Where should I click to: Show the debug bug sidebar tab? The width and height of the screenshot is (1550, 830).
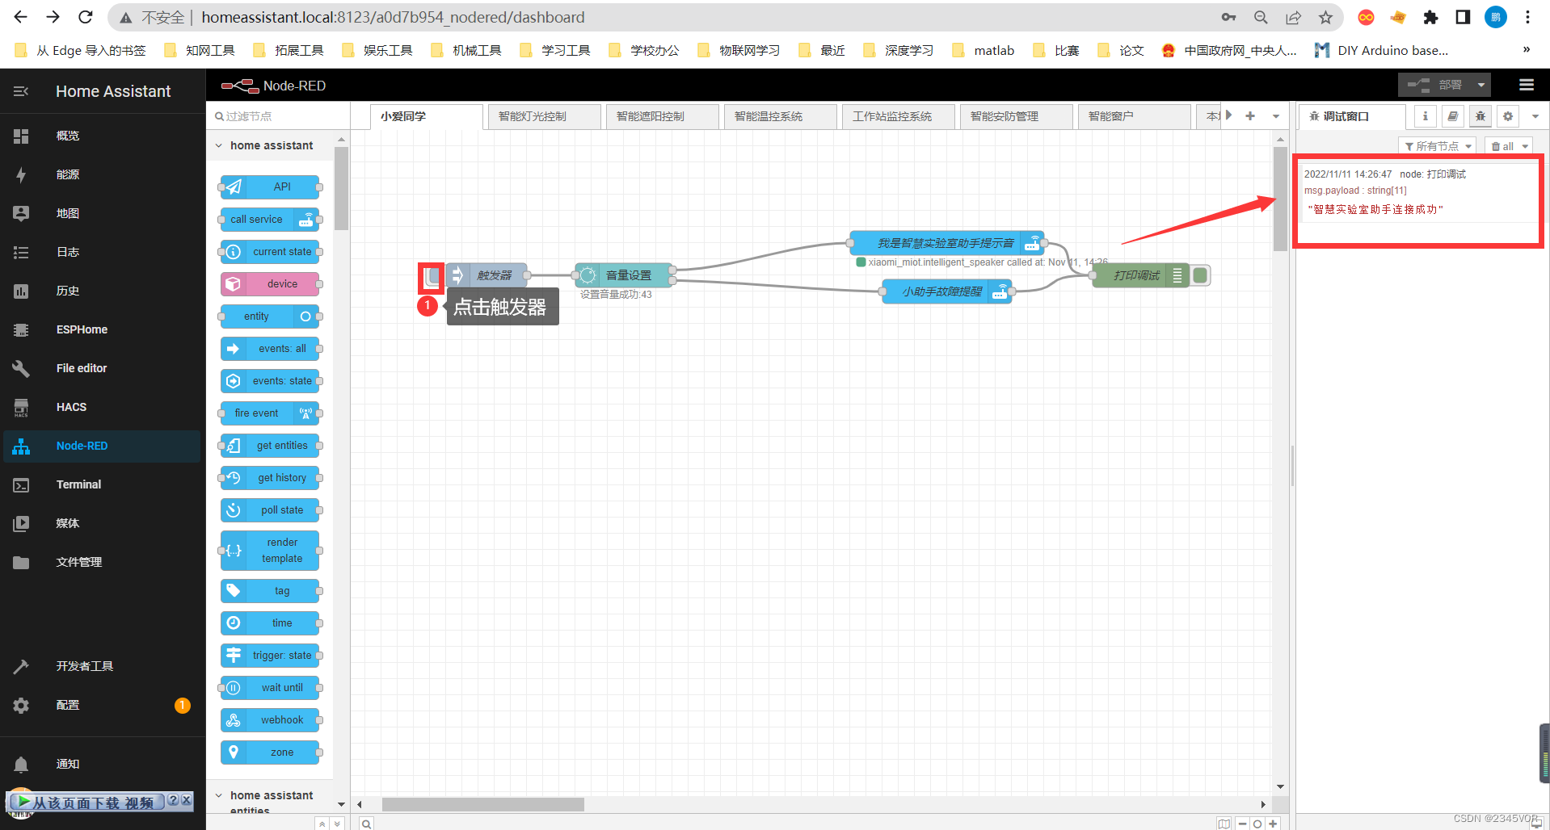click(x=1481, y=116)
